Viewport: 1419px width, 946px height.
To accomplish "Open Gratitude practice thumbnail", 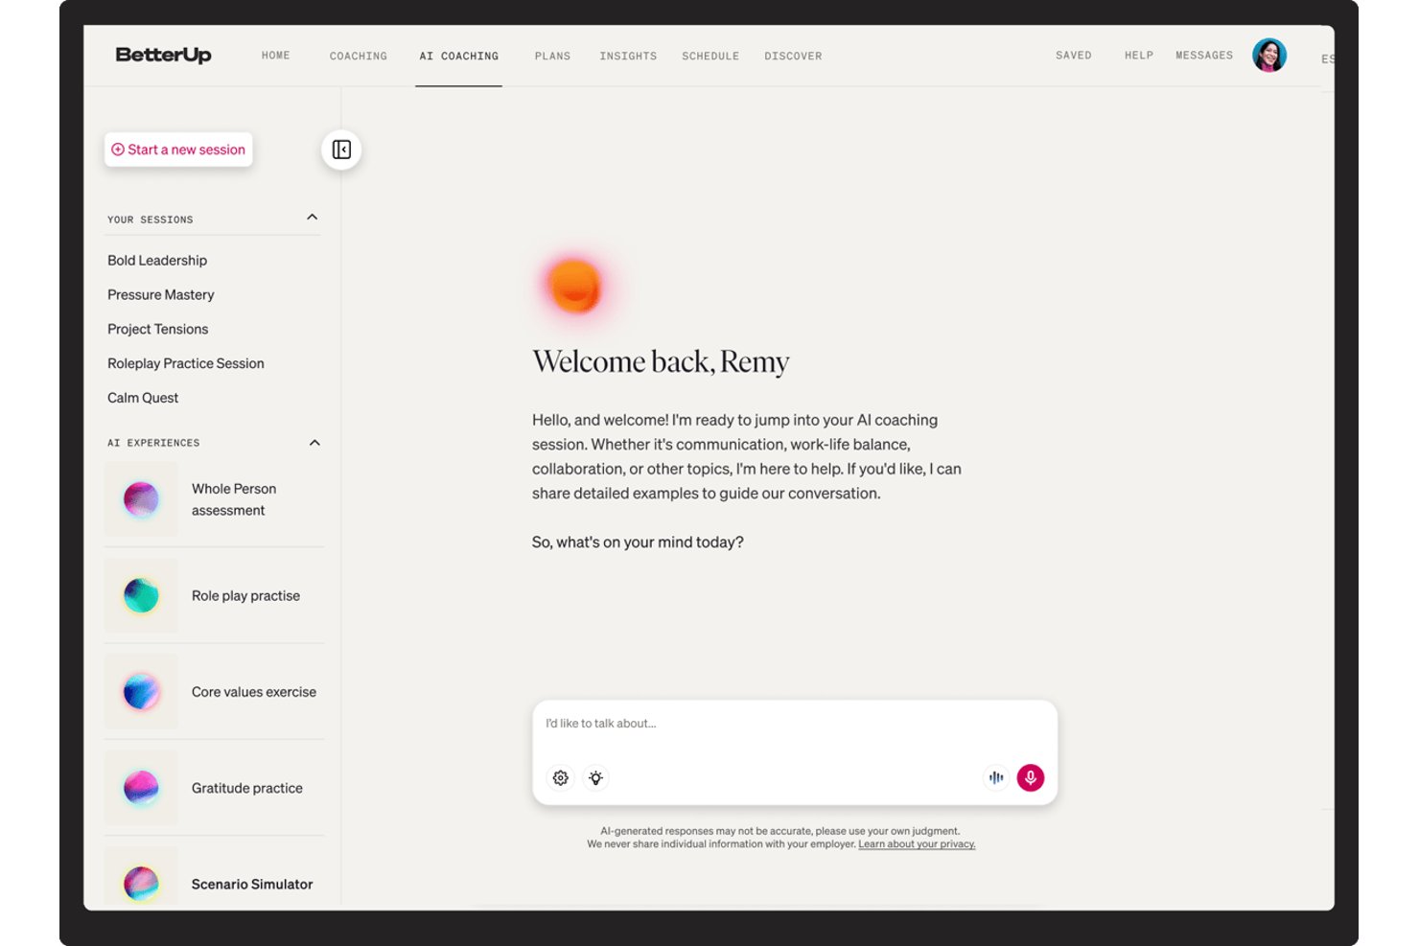I will click(x=141, y=788).
